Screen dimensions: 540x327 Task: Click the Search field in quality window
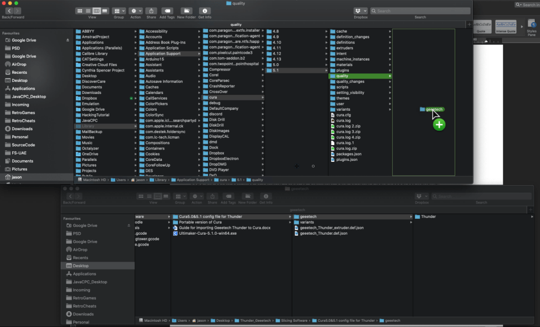coord(420,11)
